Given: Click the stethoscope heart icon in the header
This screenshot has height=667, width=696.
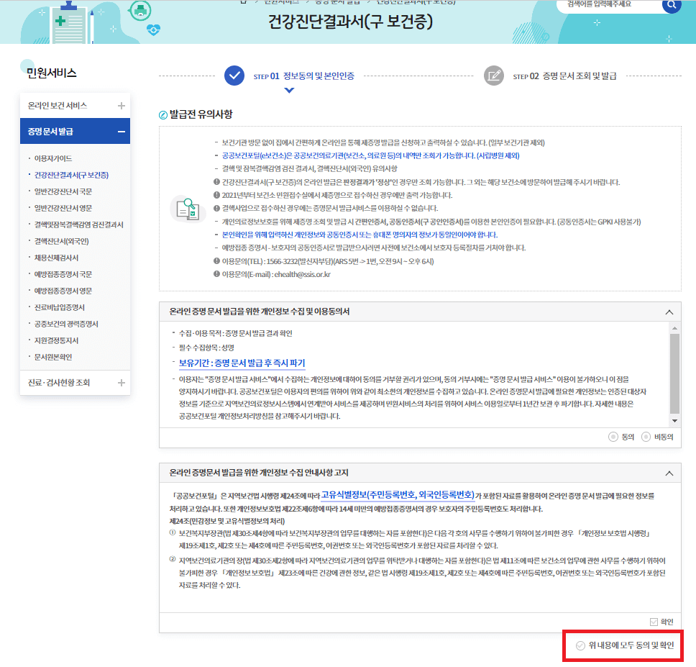Looking at the screenshot, I should 155,29.
